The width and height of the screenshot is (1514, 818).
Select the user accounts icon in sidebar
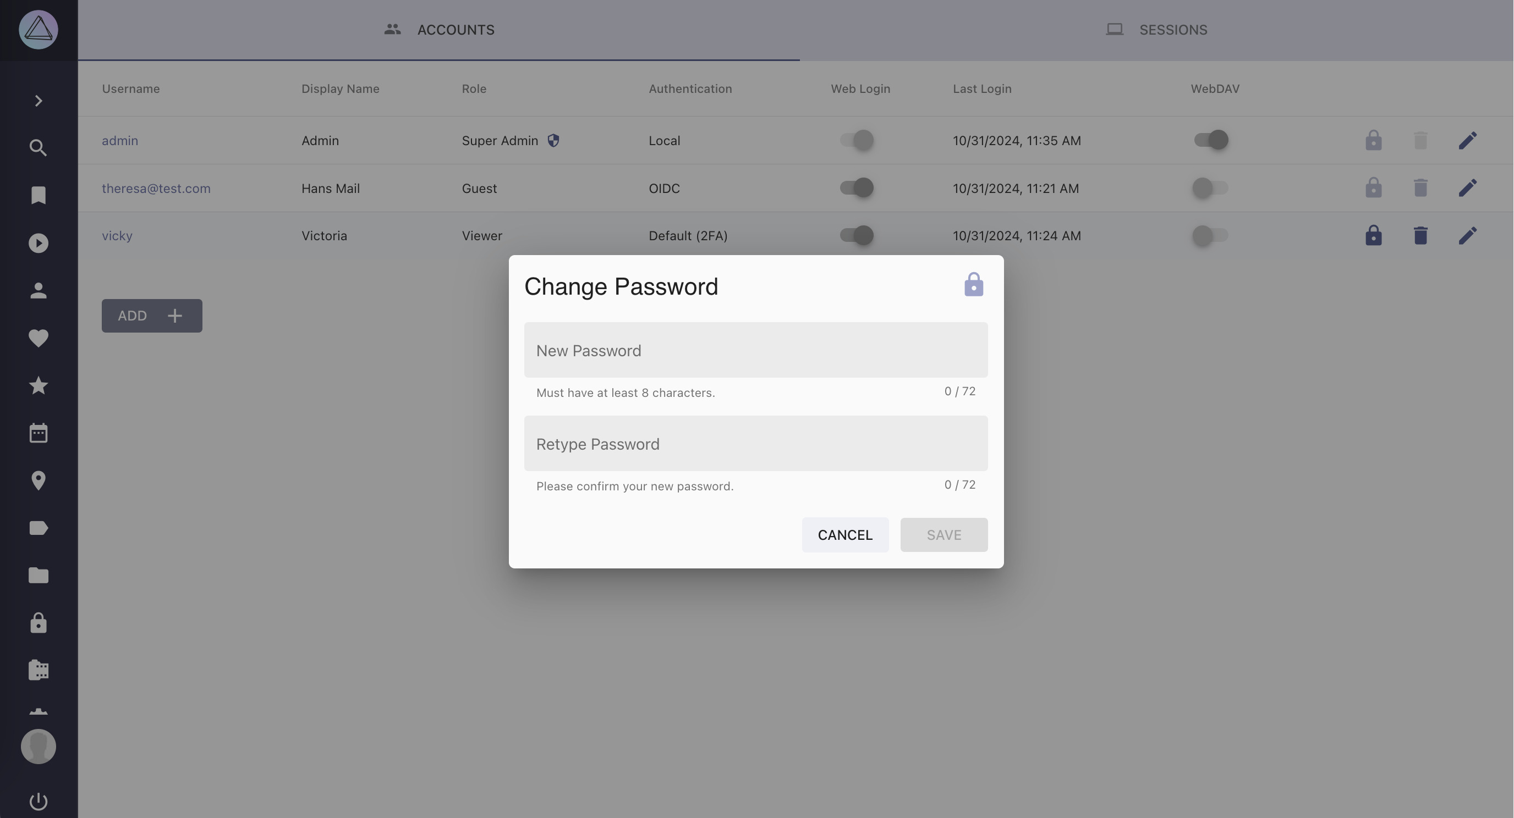click(x=39, y=290)
